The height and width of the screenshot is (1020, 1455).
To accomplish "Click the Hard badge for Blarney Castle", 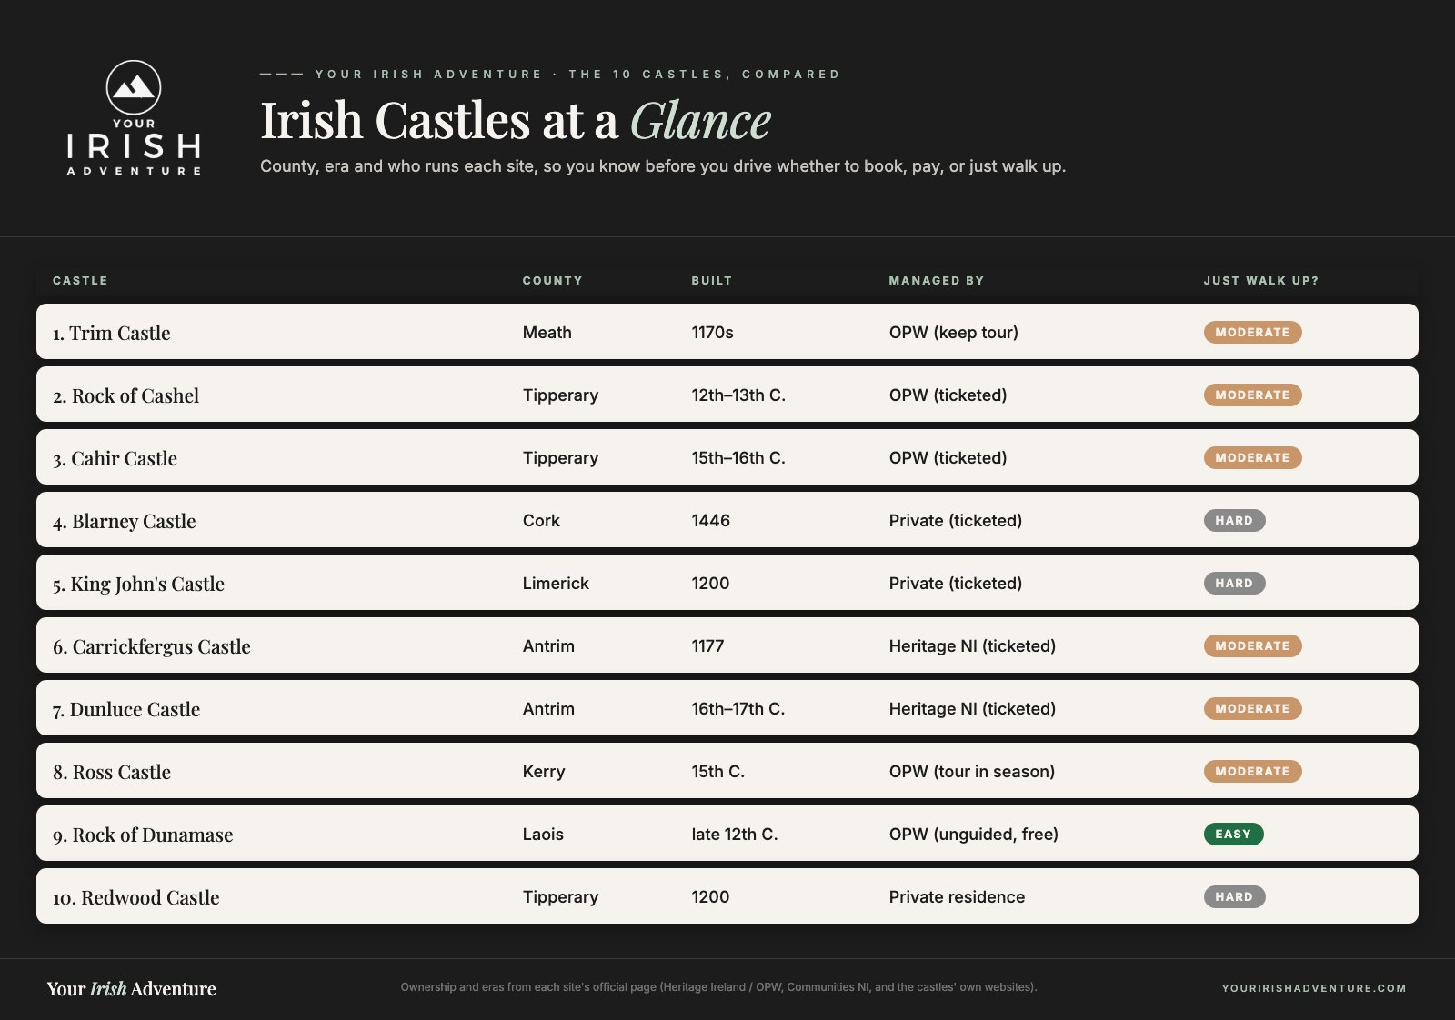I will click(x=1234, y=520).
